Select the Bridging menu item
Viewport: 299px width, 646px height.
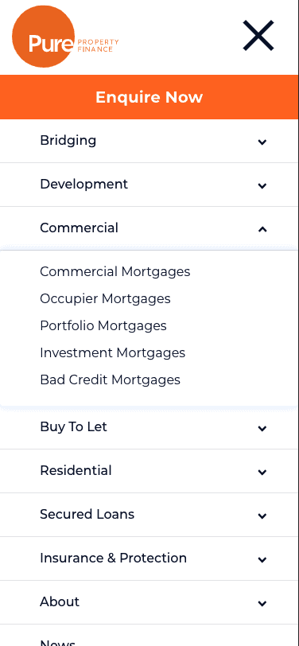tap(68, 141)
